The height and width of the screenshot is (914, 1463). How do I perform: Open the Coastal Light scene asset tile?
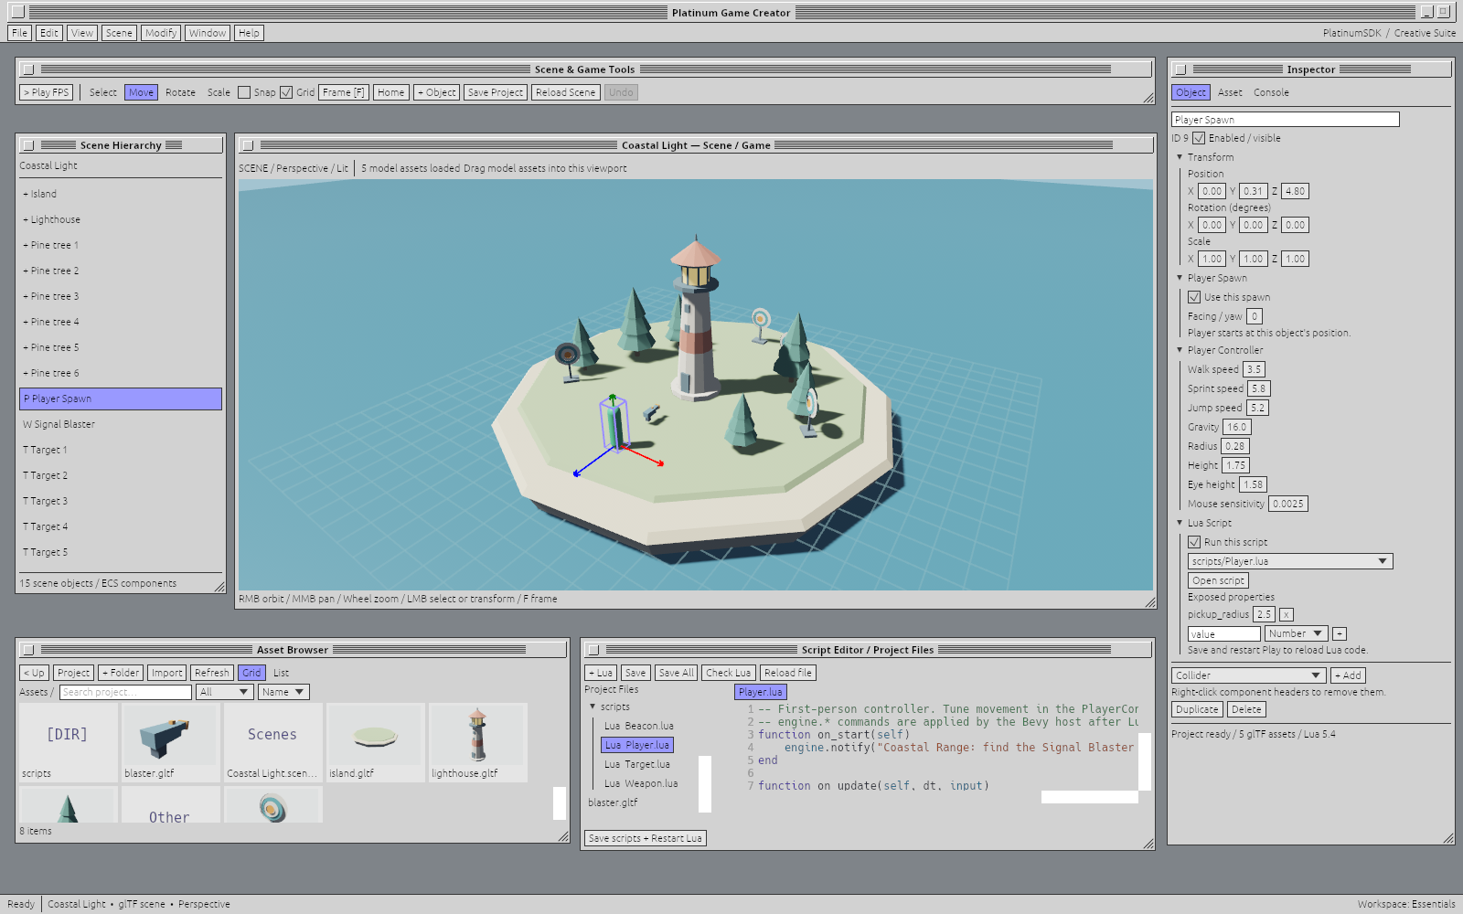tap(272, 742)
